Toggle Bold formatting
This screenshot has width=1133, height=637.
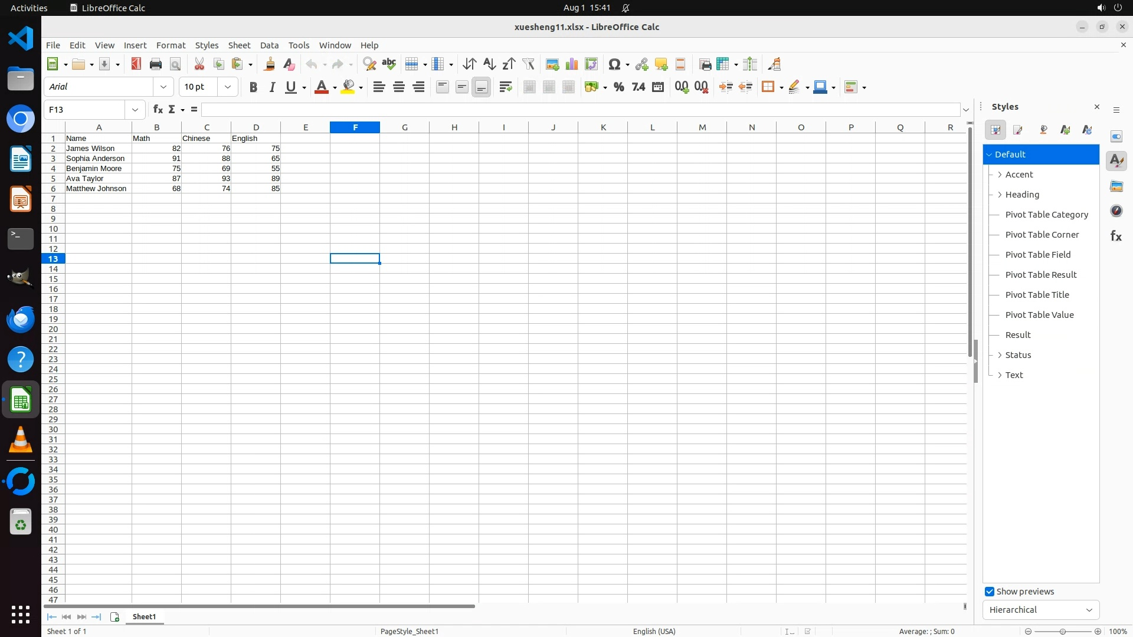(x=253, y=87)
